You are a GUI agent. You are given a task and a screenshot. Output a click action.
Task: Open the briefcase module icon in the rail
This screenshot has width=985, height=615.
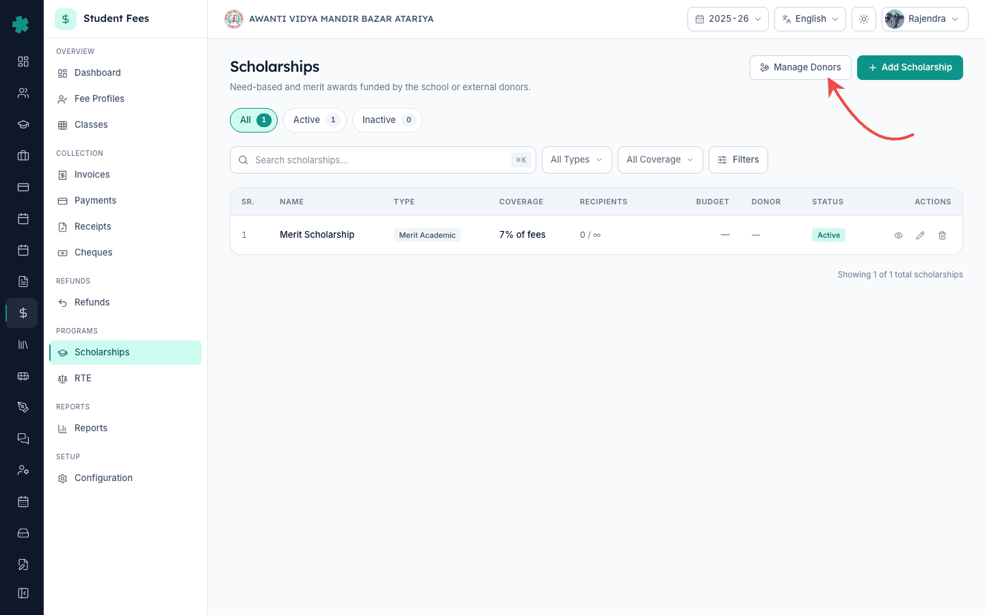(23, 156)
